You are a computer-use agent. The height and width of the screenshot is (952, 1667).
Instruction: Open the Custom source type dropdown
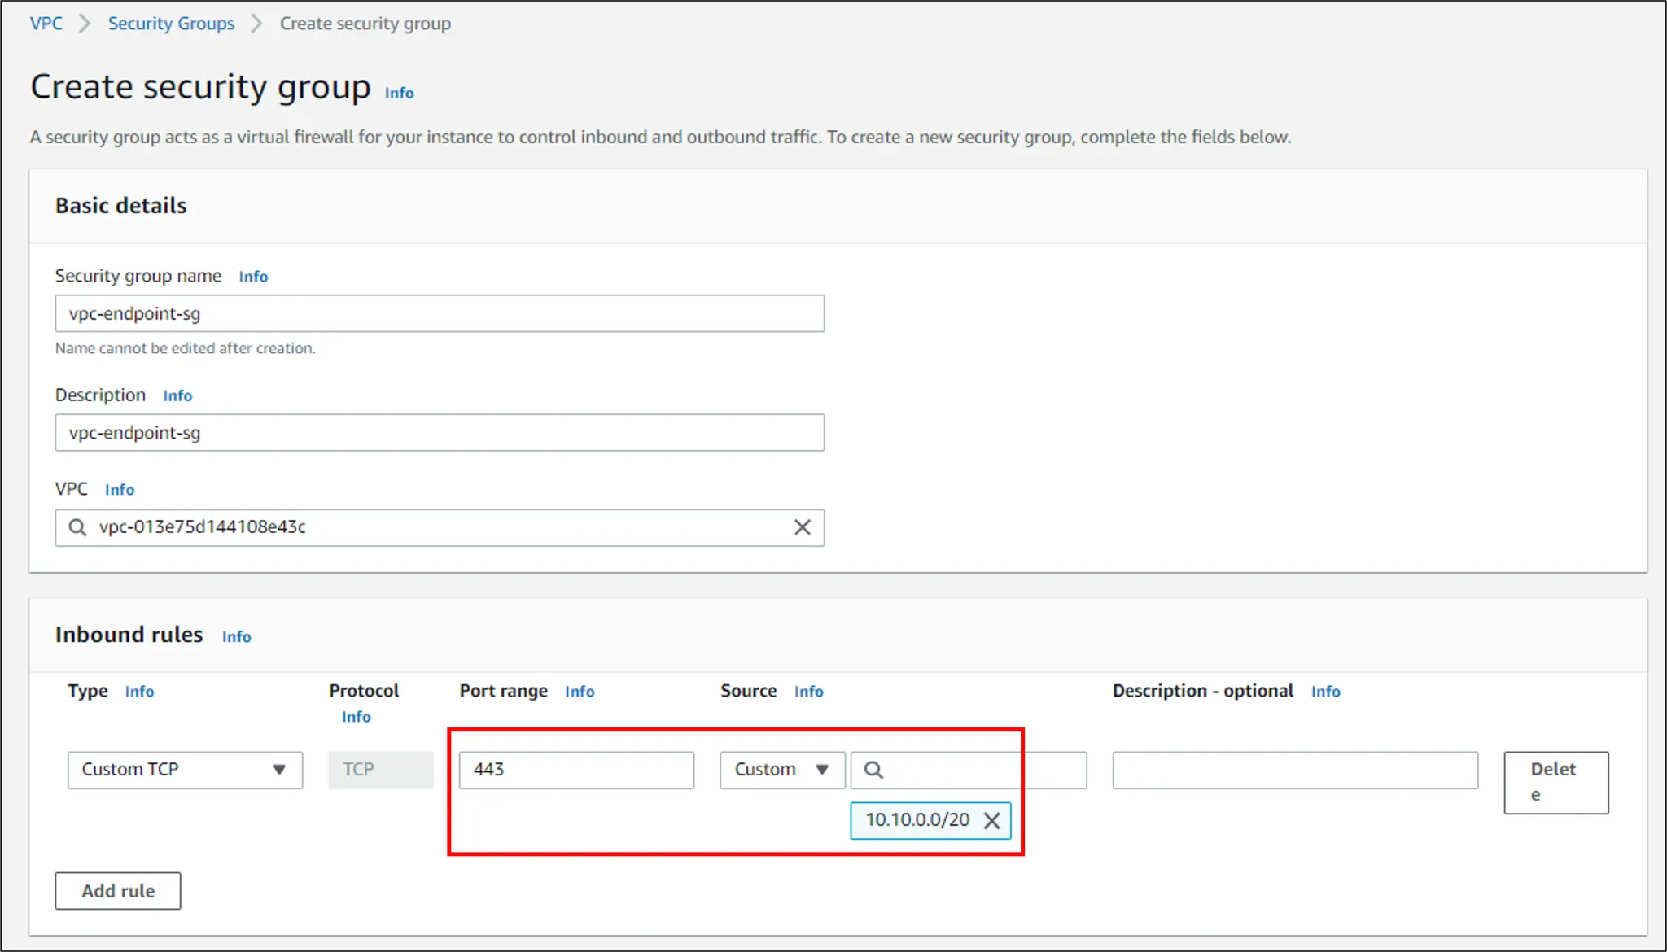point(781,770)
